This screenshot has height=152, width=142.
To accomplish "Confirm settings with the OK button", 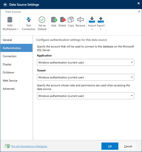I will pyautogui.click(x=110, y=146).
